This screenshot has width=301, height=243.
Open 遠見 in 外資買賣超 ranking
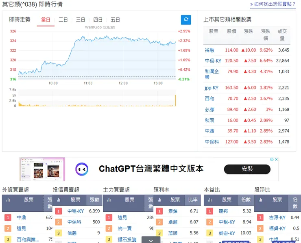(x=21, y=229)
